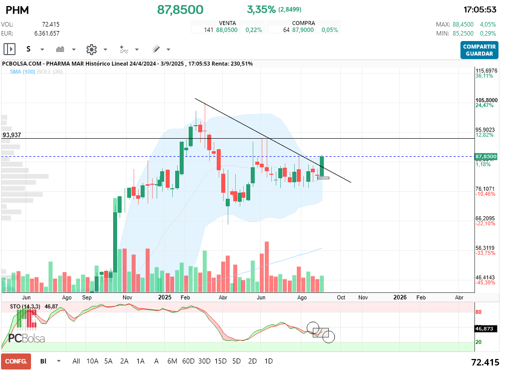This screenshot has width=506, height=372.
Task: Expand the indicators dropdown arrow
Action: pos(137,50)
